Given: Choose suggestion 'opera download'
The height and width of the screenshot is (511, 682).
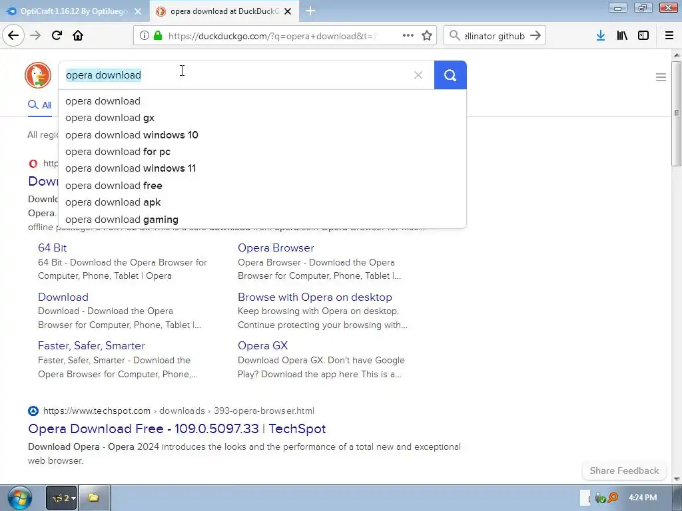Looking at the screenshot, I should (x=262, y=101).
